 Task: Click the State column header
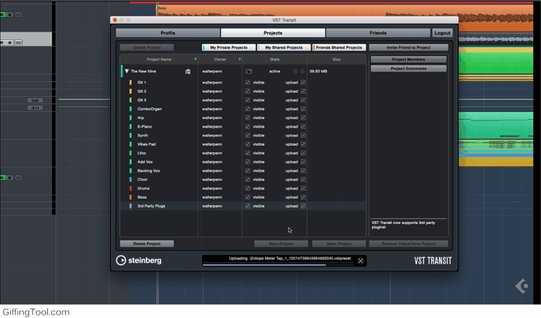pyautogui.click(x=275, y=59)
